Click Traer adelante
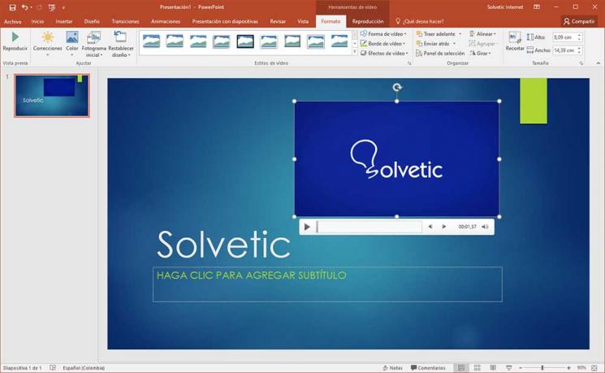The width and height of the screenshot is (605, 373). tap(435, 34)
